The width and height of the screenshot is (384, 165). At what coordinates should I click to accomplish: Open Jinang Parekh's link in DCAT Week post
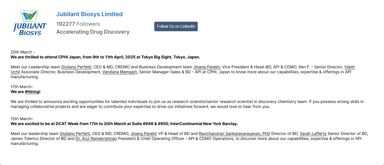click(x=144, y=134)
